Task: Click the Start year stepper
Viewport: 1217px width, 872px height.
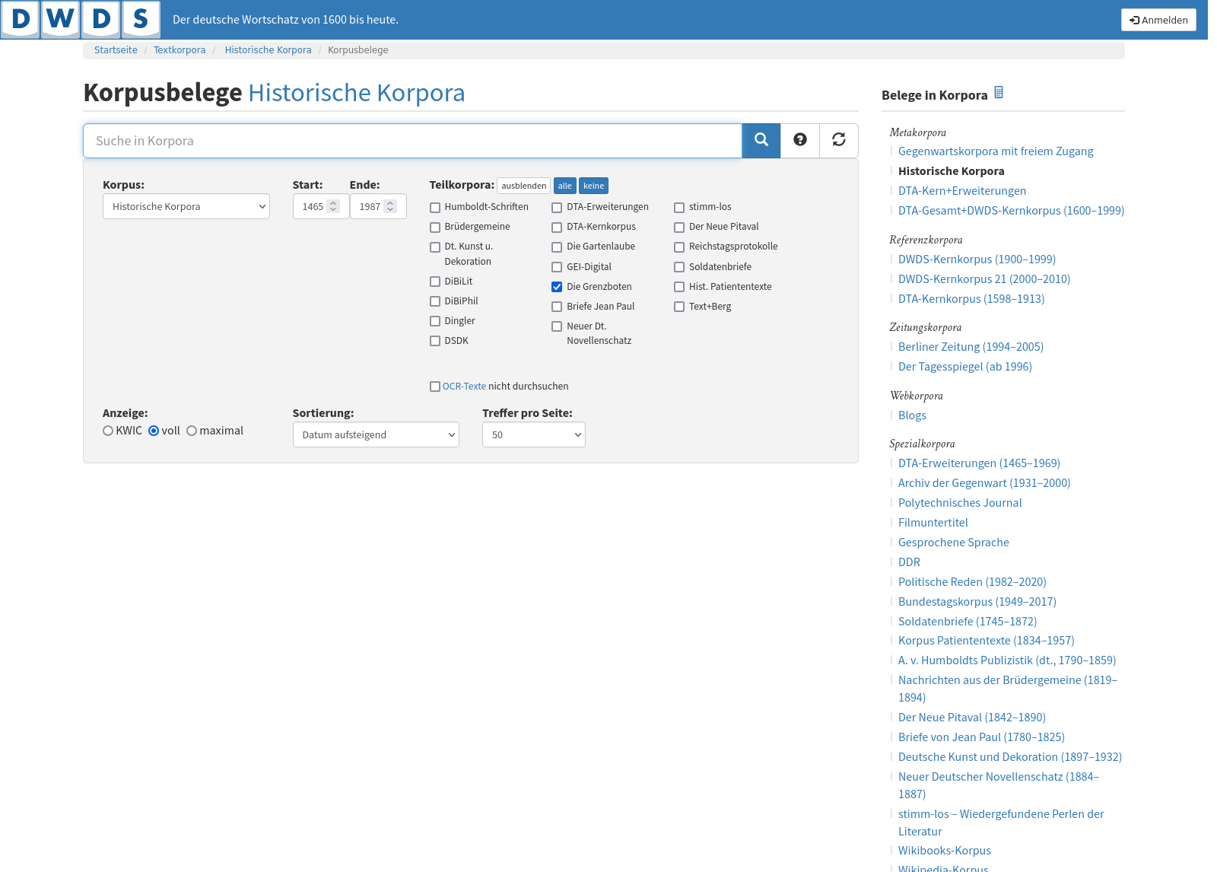Action: tap(333, 206)
